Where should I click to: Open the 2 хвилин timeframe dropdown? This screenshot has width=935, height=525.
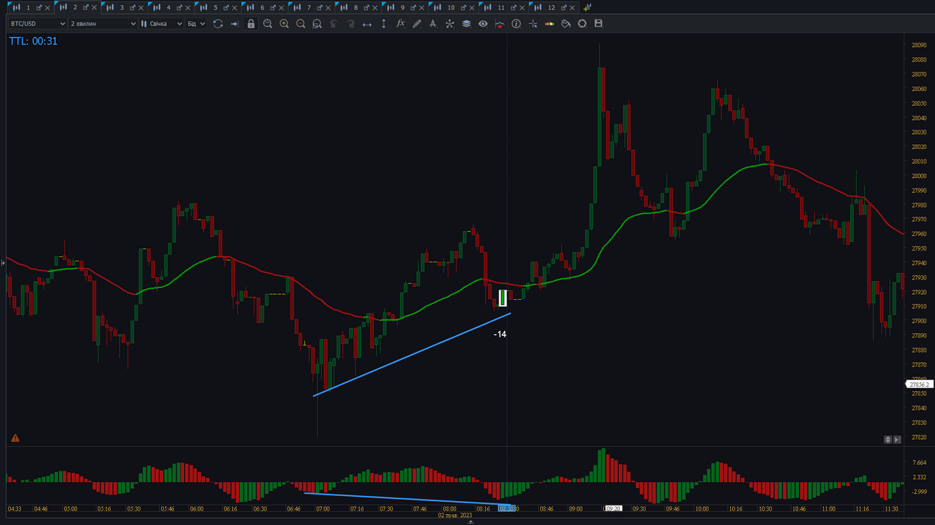pos(103,24)
